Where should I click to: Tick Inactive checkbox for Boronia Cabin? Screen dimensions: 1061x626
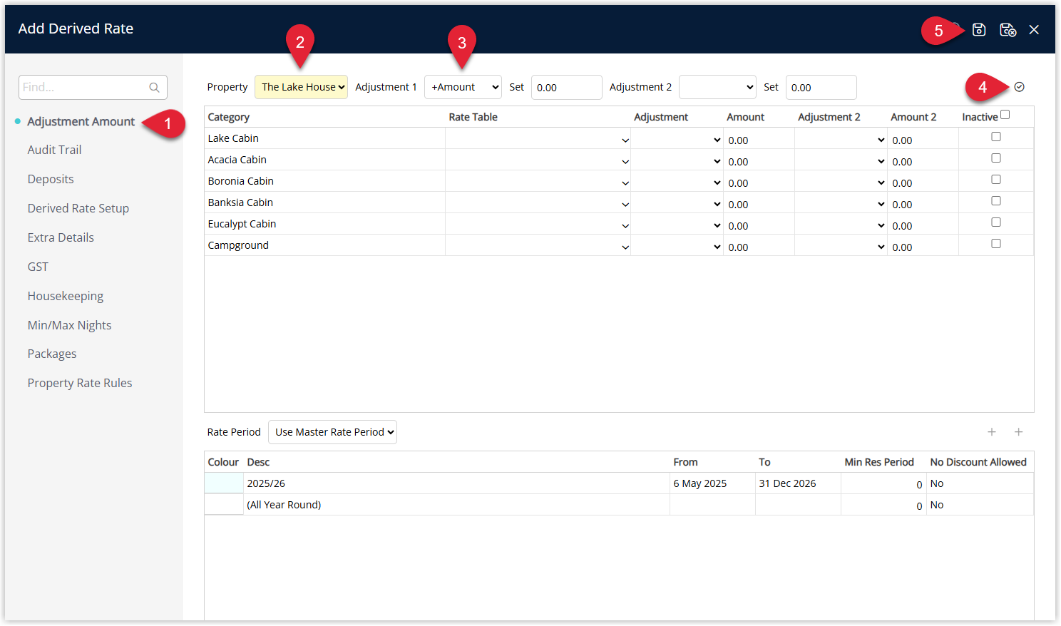coord(996,180)
